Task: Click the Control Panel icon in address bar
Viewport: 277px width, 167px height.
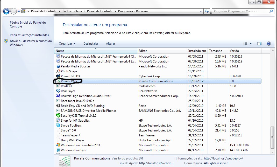Action: pyautogui.click(x=23, y=11)
